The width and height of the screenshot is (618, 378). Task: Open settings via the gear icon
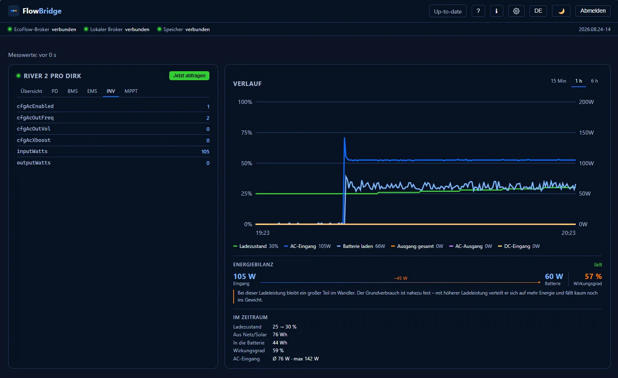pos(516,11)
